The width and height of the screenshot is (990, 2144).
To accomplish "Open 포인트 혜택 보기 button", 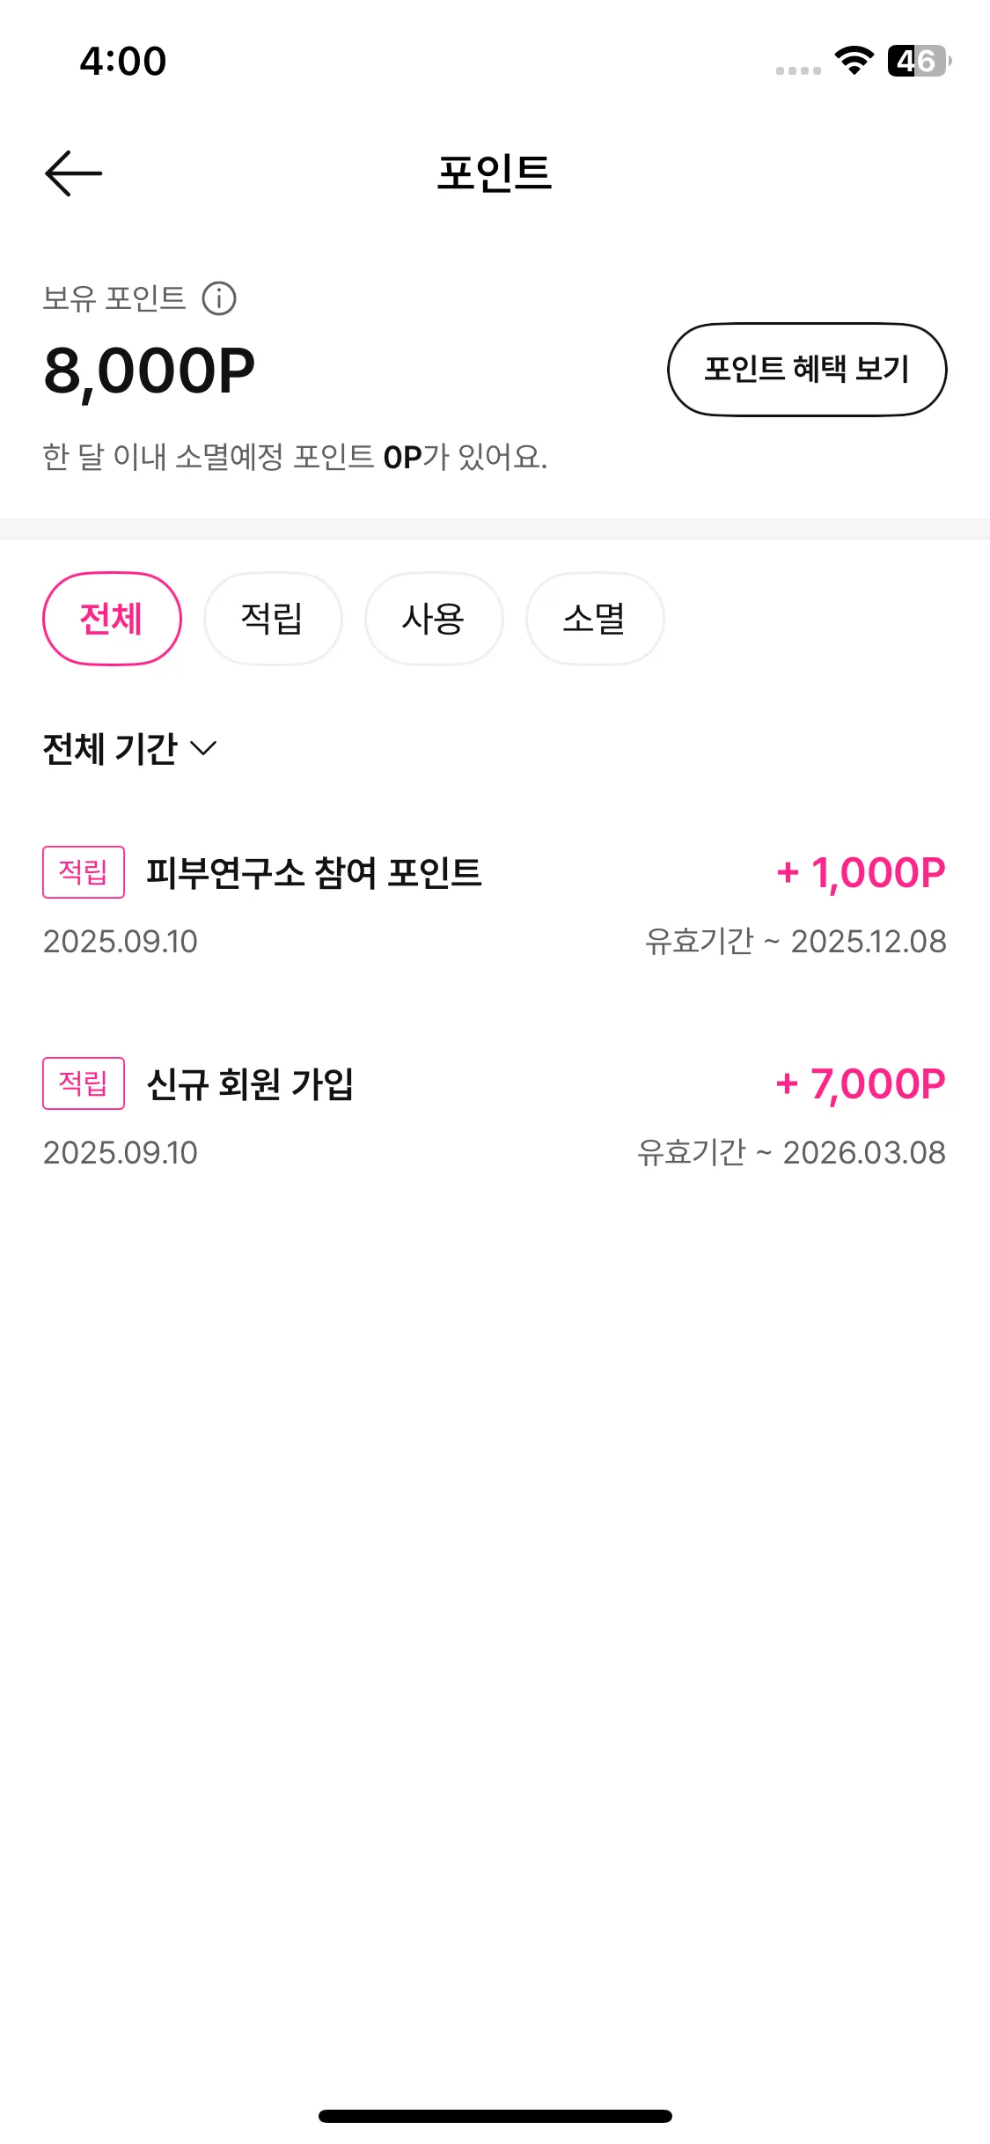I will pyautogui.click(x=807, y=370).
